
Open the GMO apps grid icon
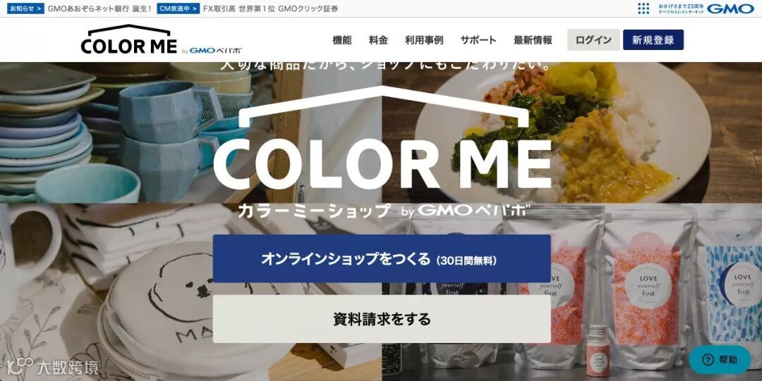643,8
